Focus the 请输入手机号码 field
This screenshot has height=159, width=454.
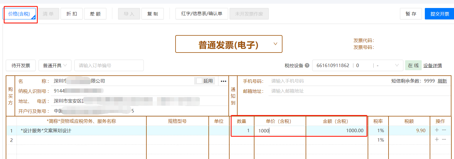coord(329,81)
